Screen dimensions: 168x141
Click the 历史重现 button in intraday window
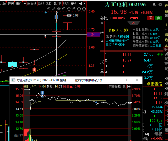point(115,86)
